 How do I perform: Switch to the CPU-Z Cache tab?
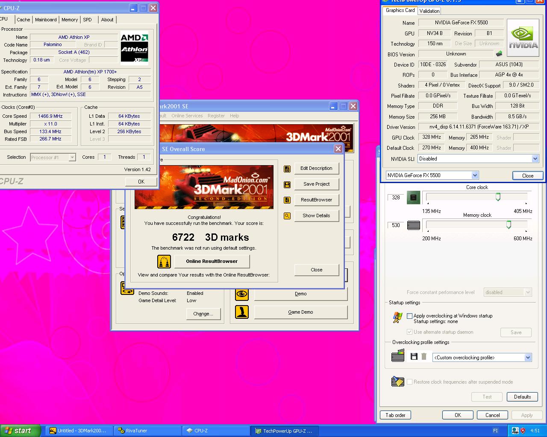coord(24,20)
